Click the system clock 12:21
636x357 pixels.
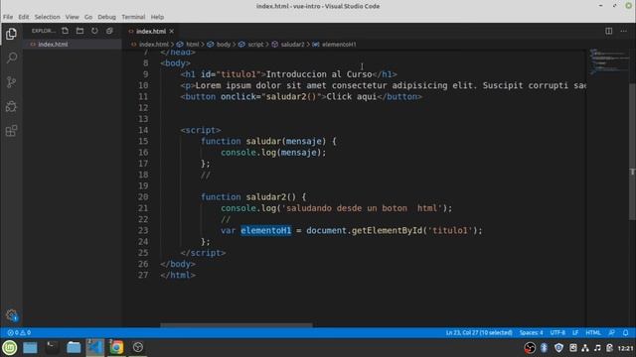point(625,348)
